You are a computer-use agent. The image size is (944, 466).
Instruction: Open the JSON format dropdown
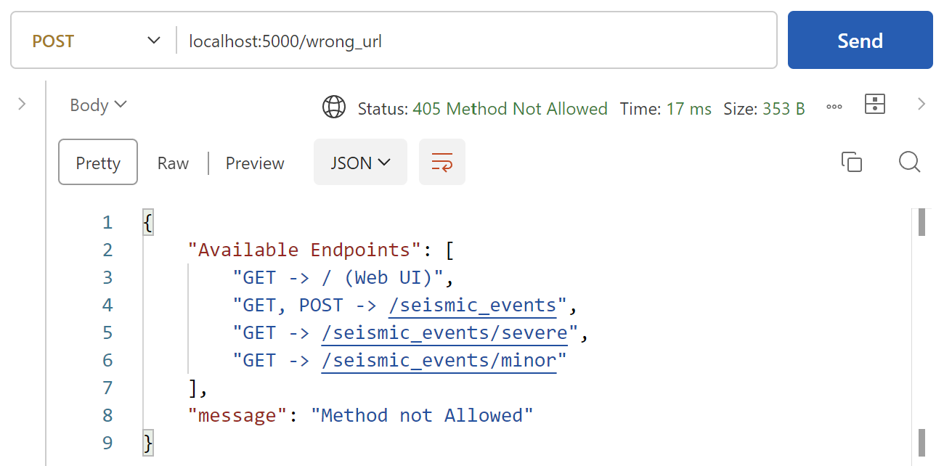tap(360, 163)
